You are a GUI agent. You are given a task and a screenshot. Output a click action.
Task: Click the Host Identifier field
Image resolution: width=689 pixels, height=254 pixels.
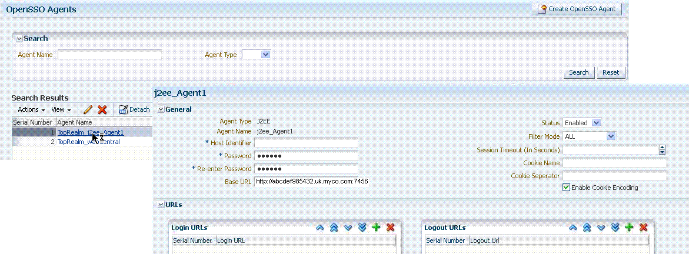click(x=307, y=143)
